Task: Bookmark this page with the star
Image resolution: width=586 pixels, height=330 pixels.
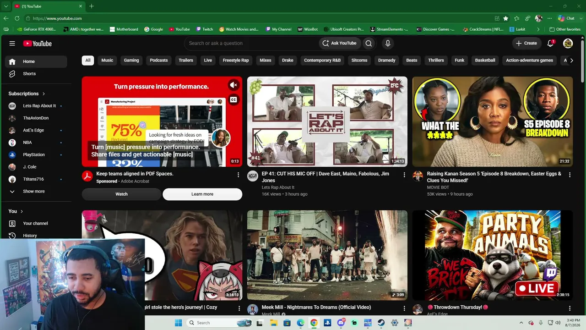Action: click(x=505, y=18)
